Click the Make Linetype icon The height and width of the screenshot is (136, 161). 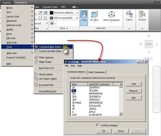(36, 57)
